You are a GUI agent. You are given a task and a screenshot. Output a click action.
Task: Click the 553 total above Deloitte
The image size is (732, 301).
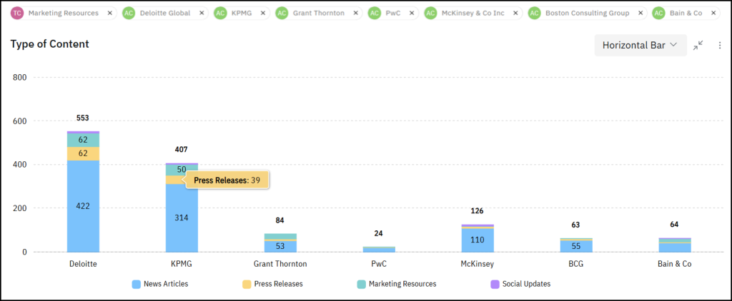click(83, 118)
